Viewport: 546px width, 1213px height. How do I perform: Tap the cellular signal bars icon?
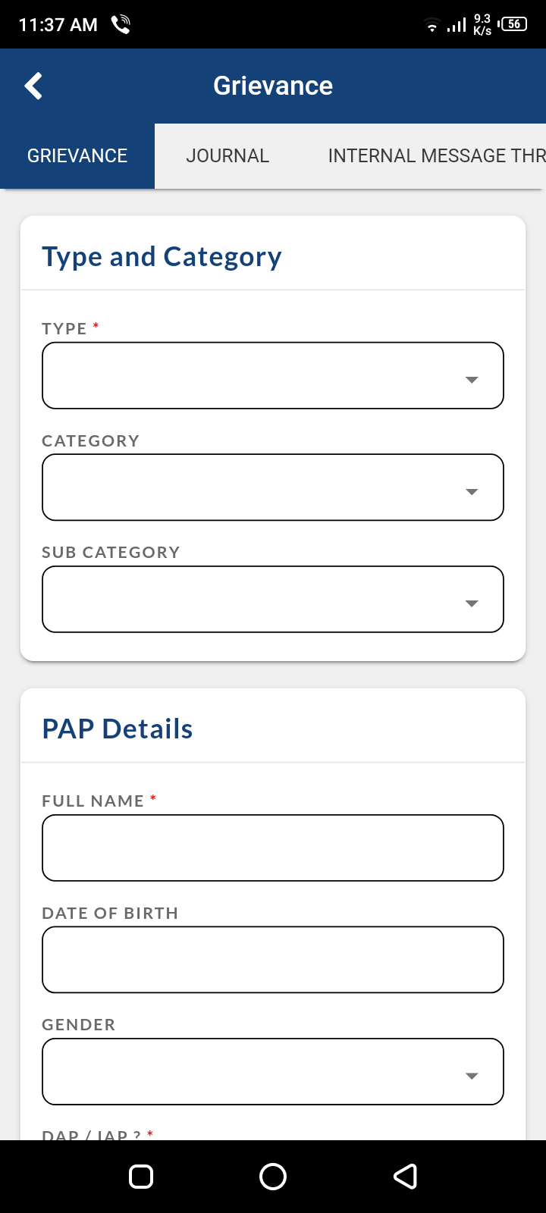457,26
